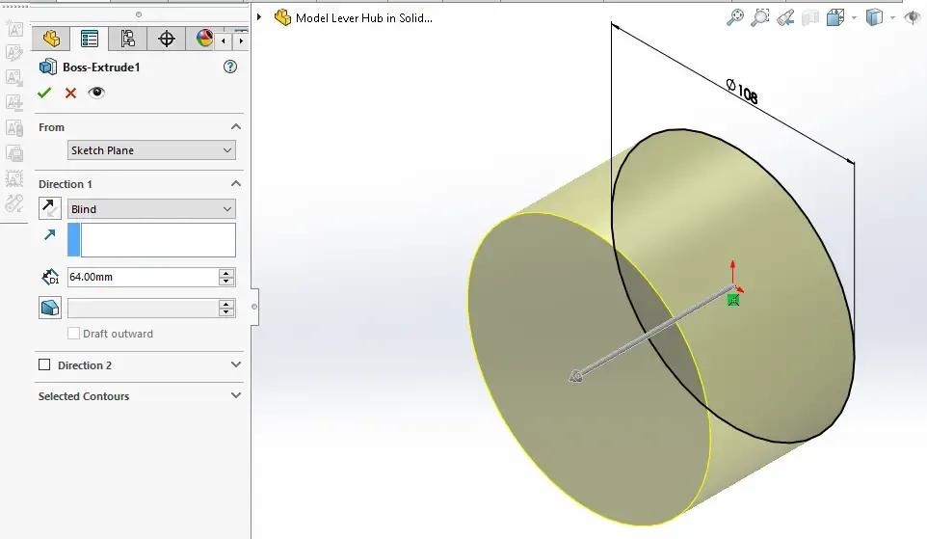This screenshot has width=927, height=539.
Task: Click the Display Style icon
Action: (874, 17)
